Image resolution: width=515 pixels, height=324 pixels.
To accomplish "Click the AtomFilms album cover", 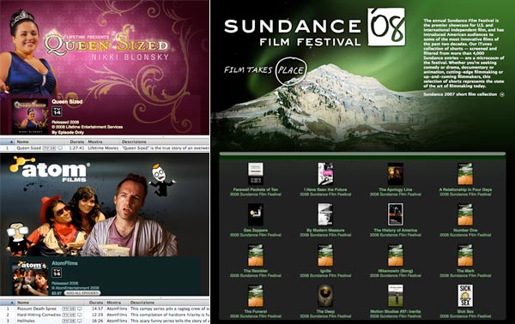I will click(x=30, y=278).
